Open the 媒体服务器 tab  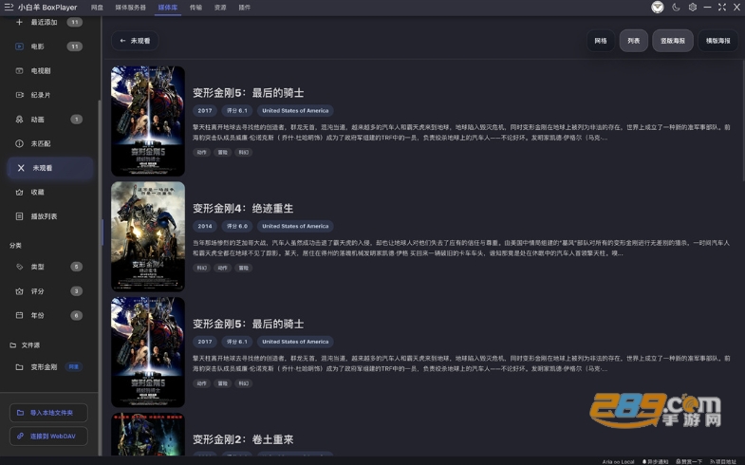tap(130, 8)
